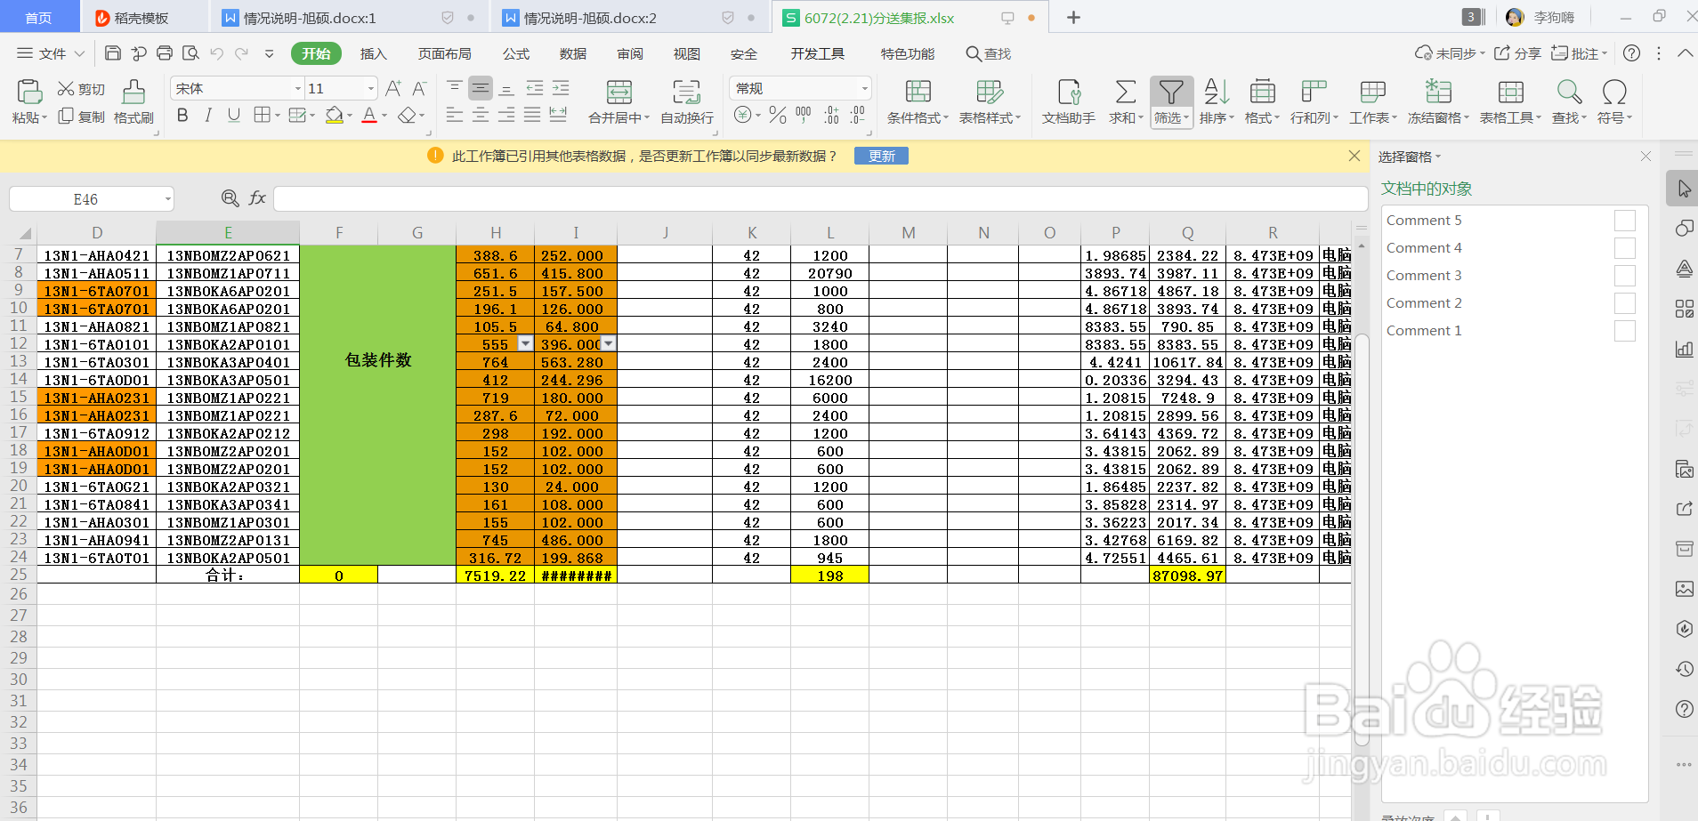Image resolution: width=1698 pixels, height=821 pixels.
Task: Click the Undo arrow icon
Action: 216,53
